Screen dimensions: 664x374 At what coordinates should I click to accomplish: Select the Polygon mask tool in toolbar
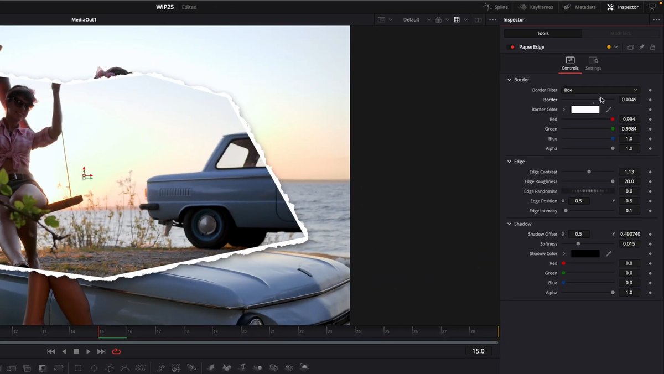click(x=110, y=368)
